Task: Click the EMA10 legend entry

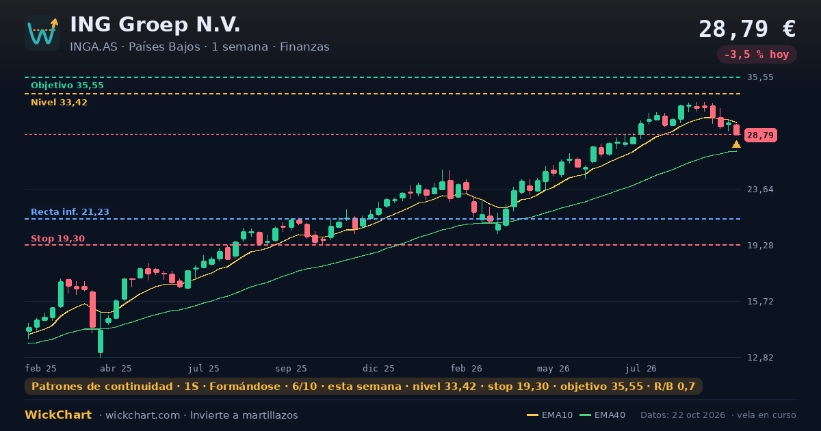Action: 549,415
